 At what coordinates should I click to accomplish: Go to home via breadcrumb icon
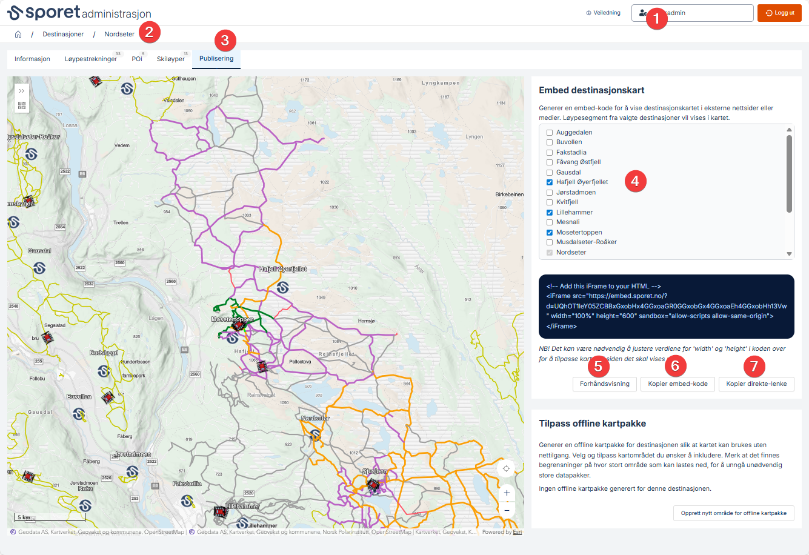[18, 35]
